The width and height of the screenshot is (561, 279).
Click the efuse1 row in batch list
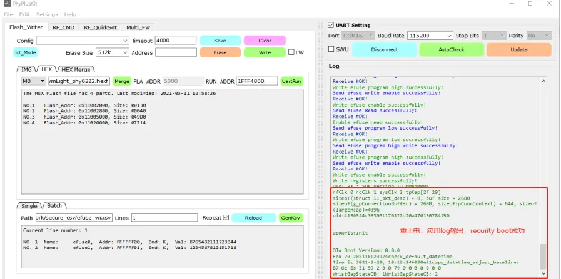[129, 248]
